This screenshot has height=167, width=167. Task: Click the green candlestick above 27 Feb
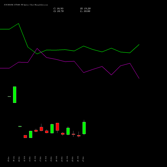84,128
